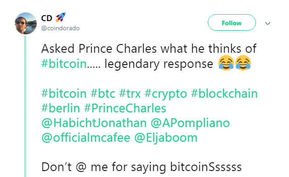Click the first laughing tears emoji
The height and width of the screenshot is (177, 289).
[226, 63]
